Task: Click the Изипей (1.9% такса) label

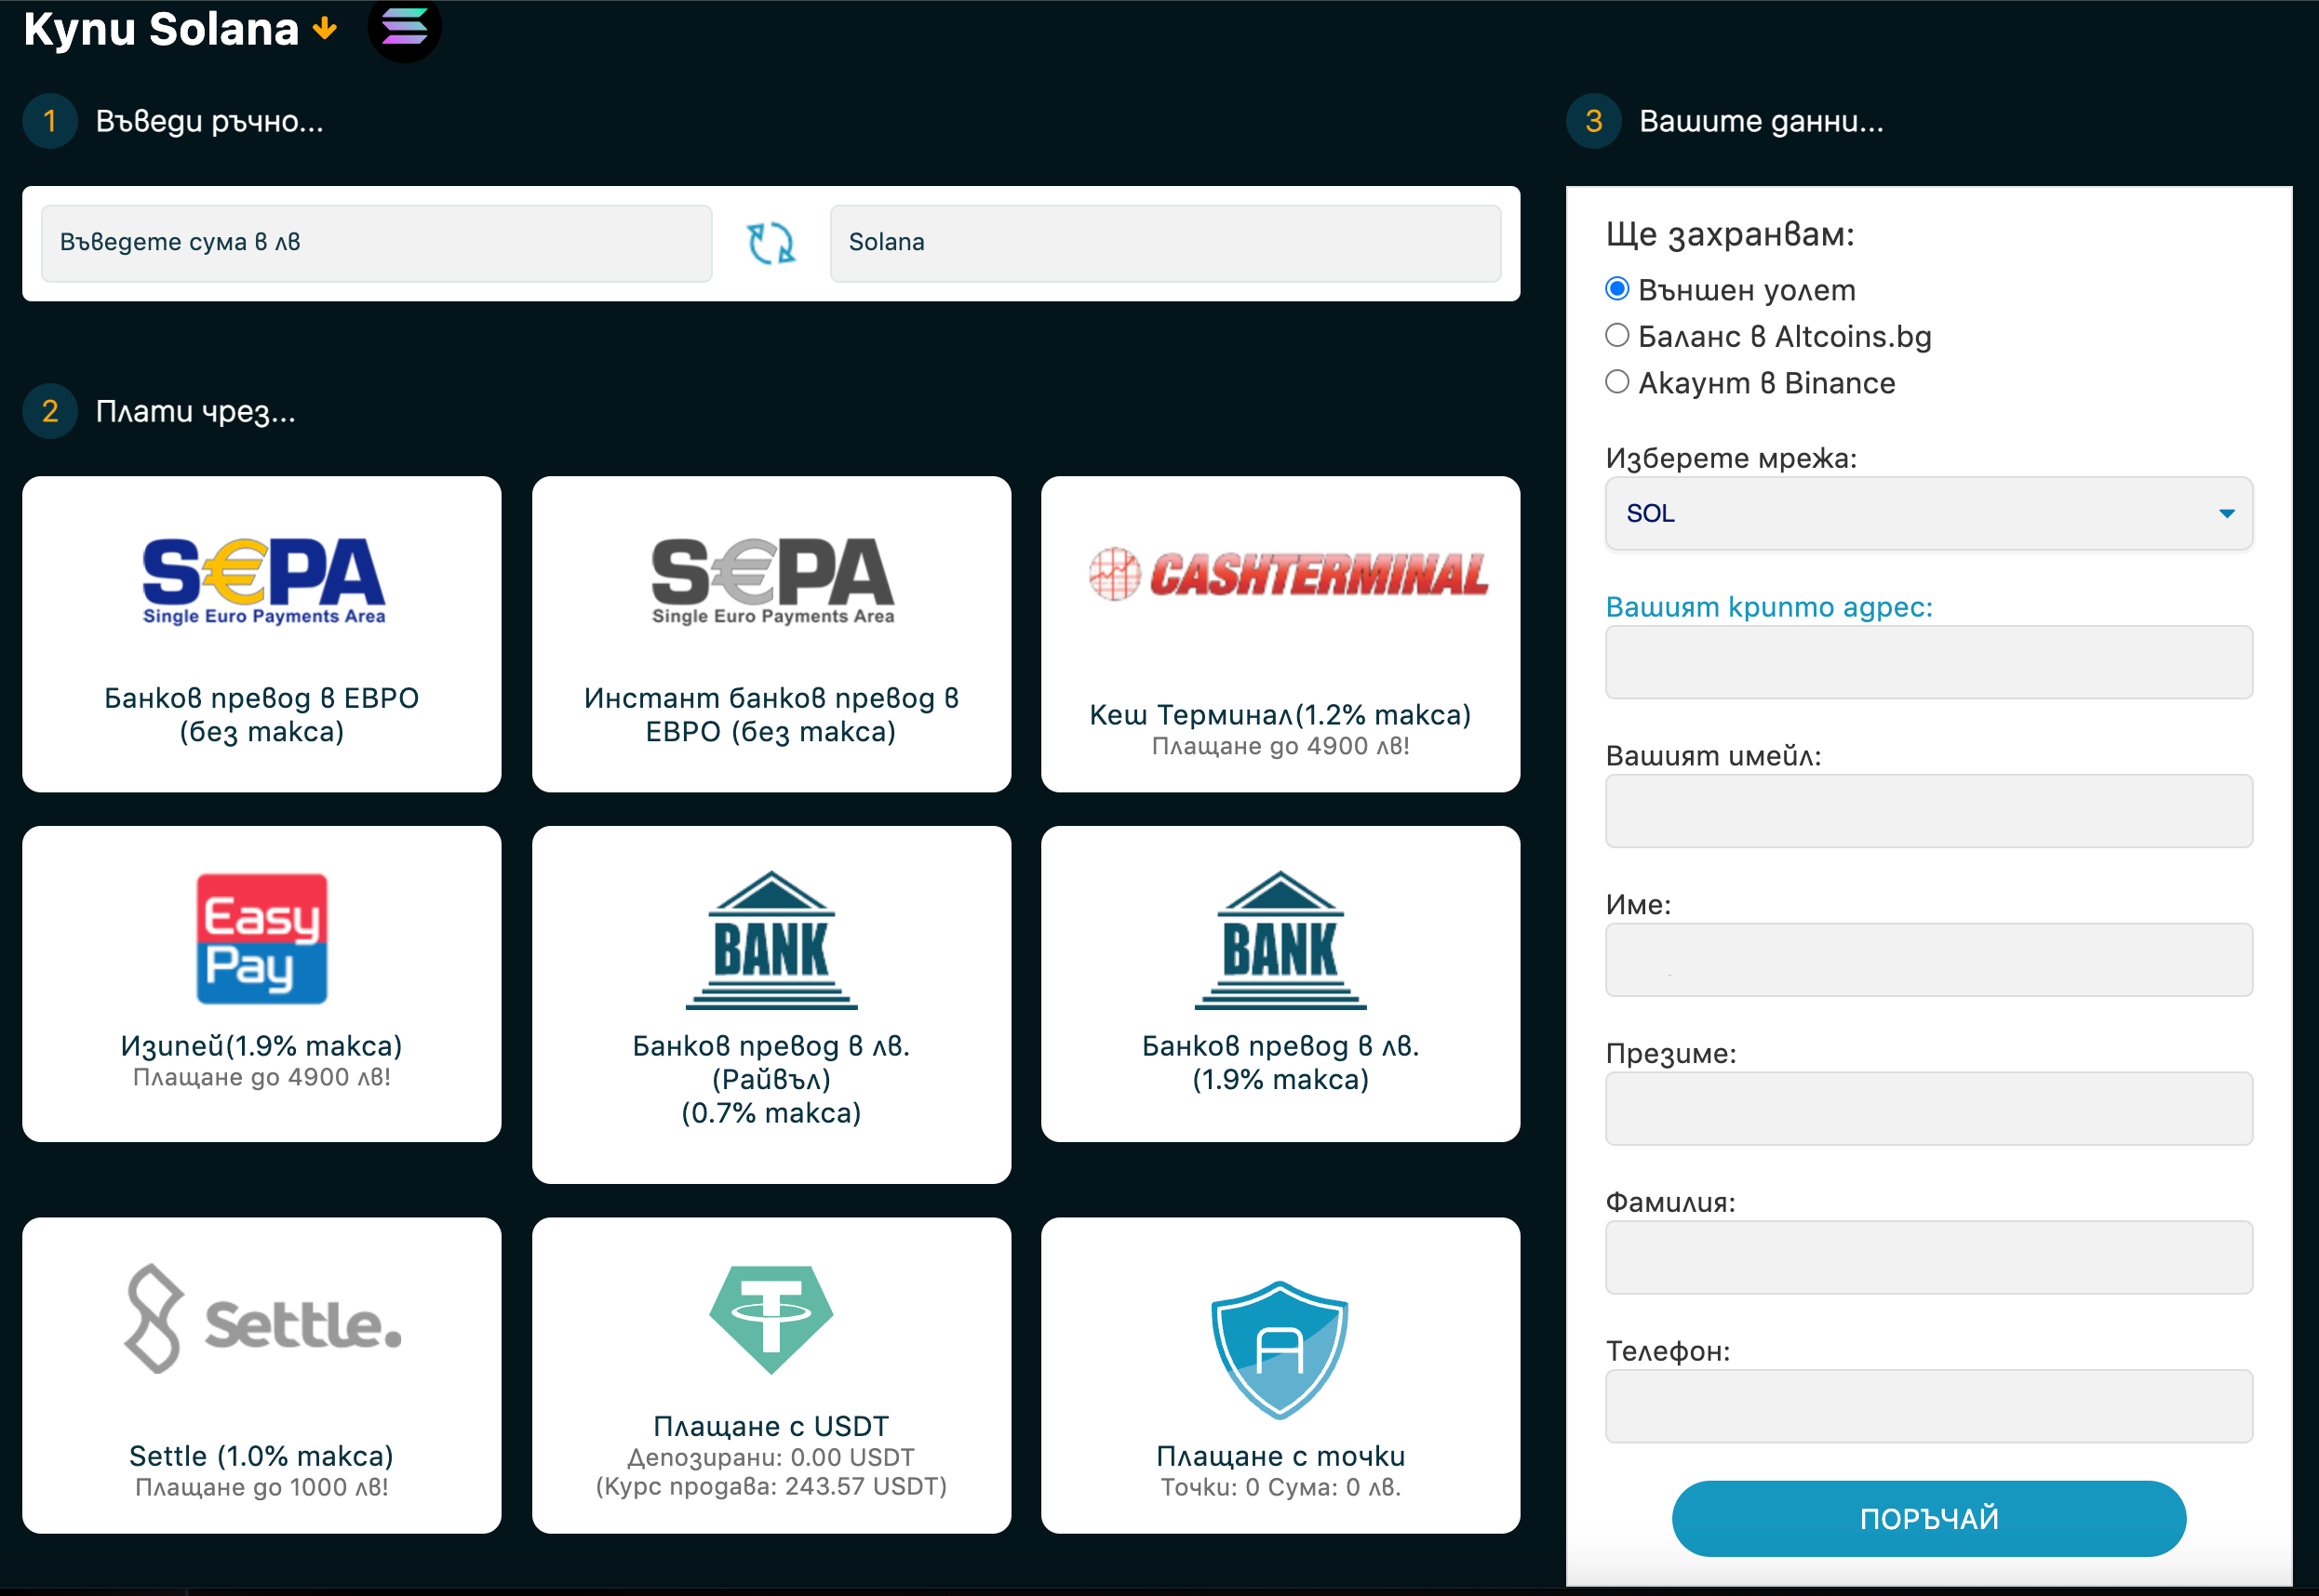Action: click(262, 1045)
